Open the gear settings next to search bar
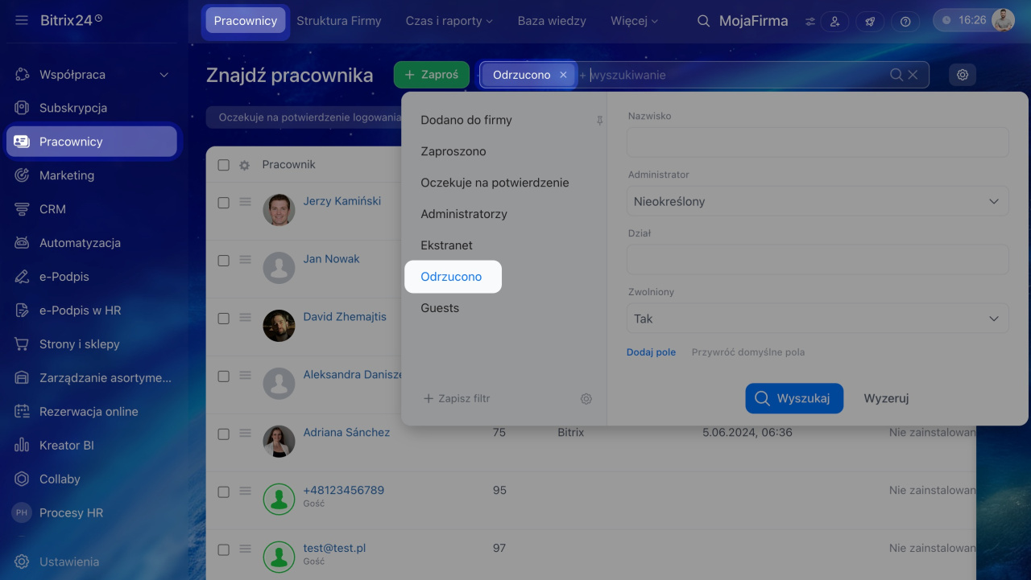This screenshot has width=1031, height=580. pyautogui.click(x=963, y=75)
